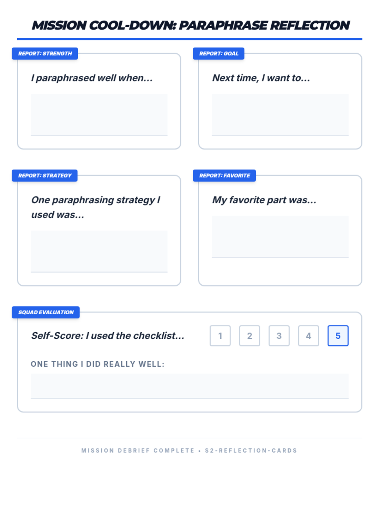The width and height of the screenshot is (379, 505).
Task: Click the 'One thing I did really well' field
Action: point(189,386)
